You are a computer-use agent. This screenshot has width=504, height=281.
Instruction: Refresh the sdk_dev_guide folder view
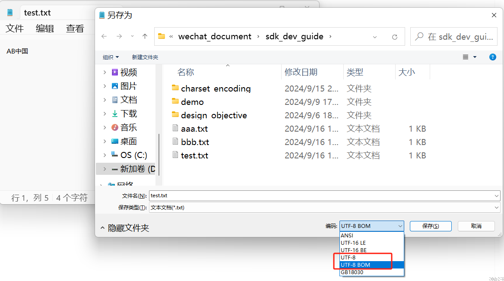tap(394, 37)
